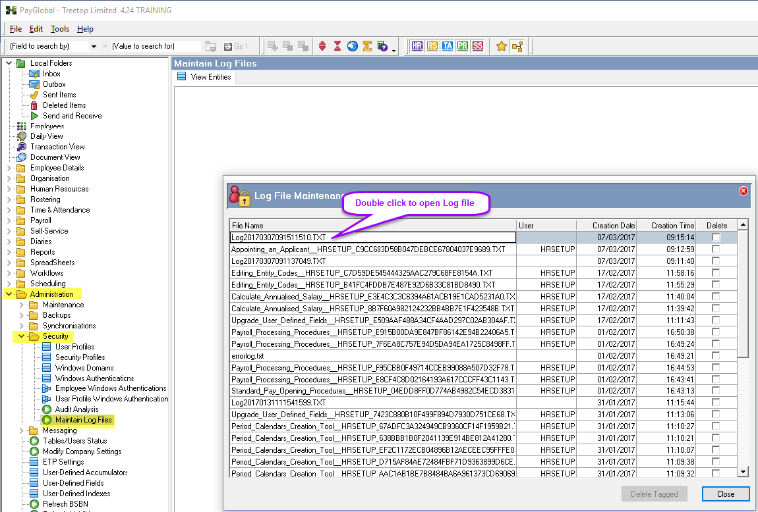This screenshot has width=758, height=512.
Task: Select Maintain Log Files in tree
Action: click(83, 420)
